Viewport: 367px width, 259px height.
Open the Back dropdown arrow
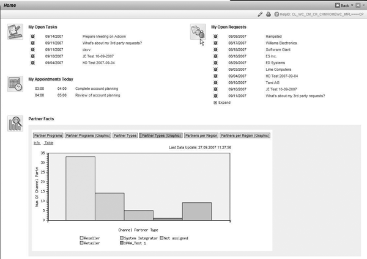click(352, 5)
